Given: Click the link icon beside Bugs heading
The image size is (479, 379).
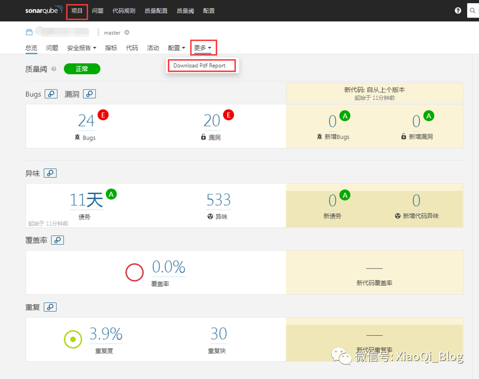Looking at the screenshot, I should click(51, 94).
